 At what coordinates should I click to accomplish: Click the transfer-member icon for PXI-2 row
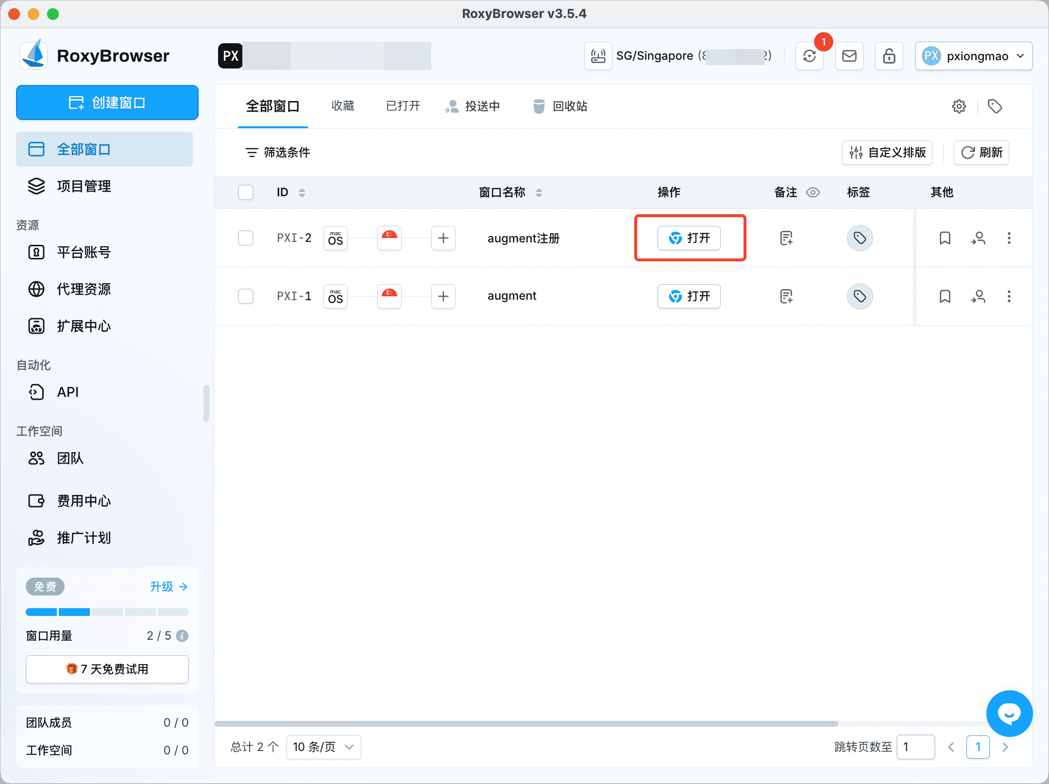coord(978,238)
